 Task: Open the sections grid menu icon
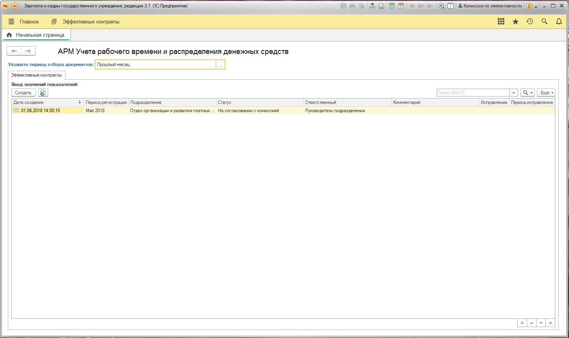coord(501,22)
